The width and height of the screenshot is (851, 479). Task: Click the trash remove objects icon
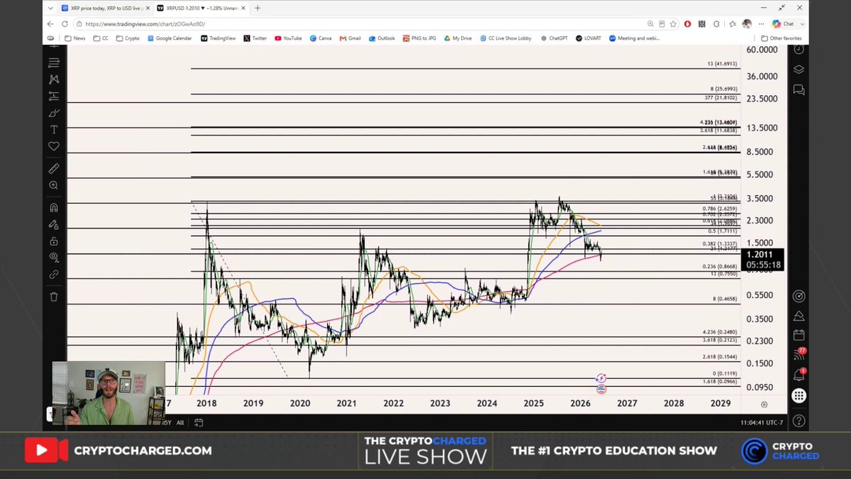[x=54, y=297]
